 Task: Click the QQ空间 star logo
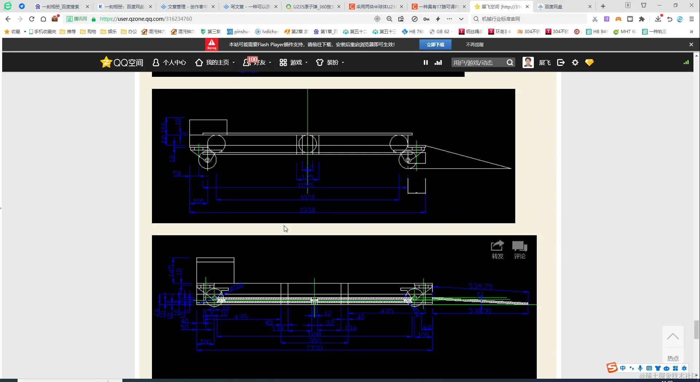point(106,62)
